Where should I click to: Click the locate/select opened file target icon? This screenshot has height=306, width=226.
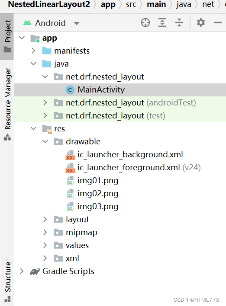pos(145,22)
